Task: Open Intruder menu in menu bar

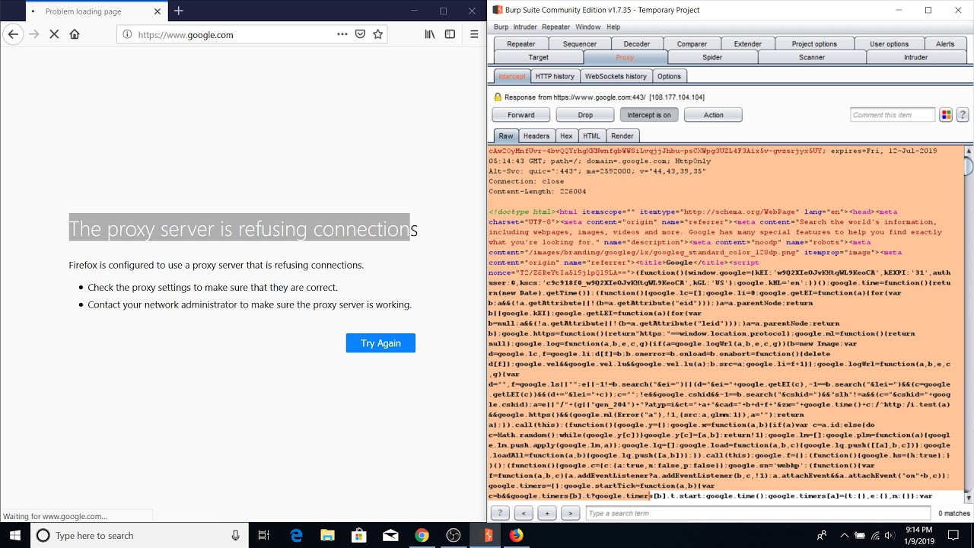Action: pos(525,27)
